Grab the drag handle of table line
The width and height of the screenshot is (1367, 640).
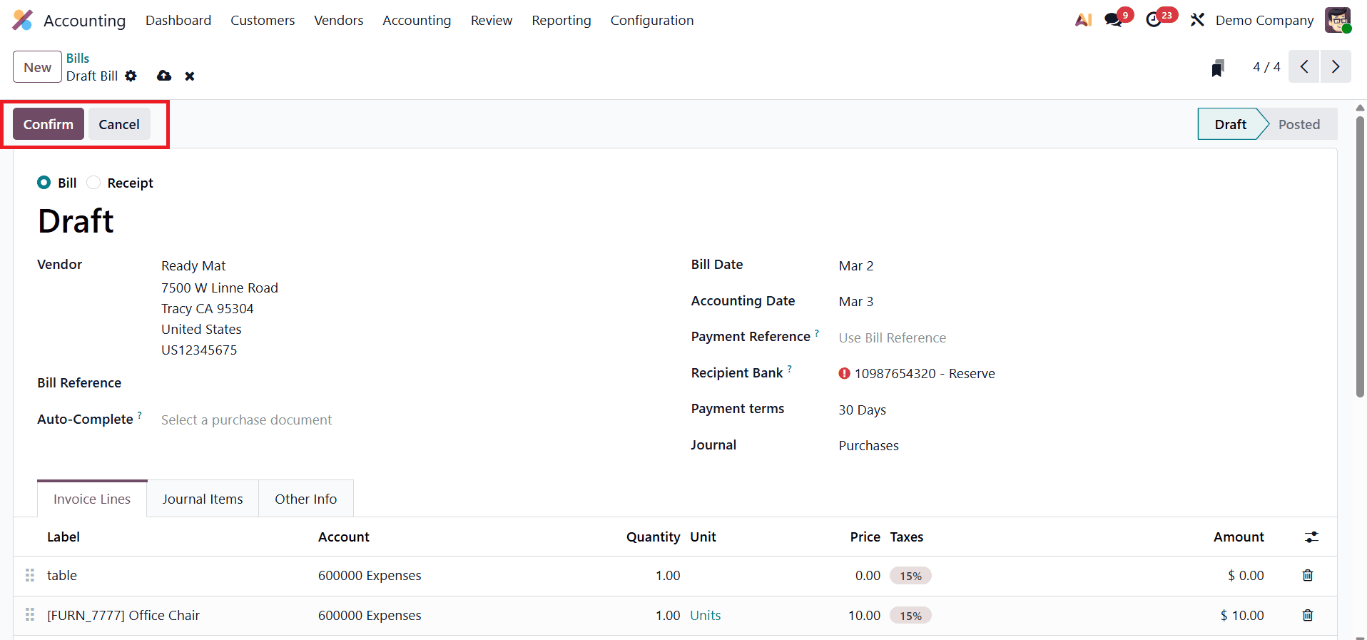(x=30, y=575)
